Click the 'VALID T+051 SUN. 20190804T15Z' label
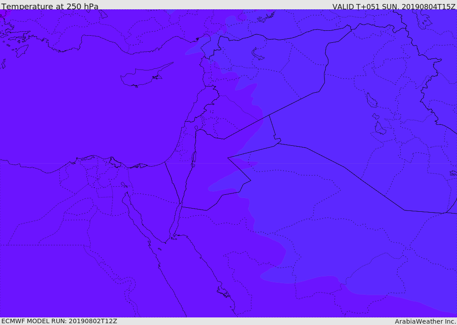This screenshot has height=325, width=457. (x=394, y=6)
